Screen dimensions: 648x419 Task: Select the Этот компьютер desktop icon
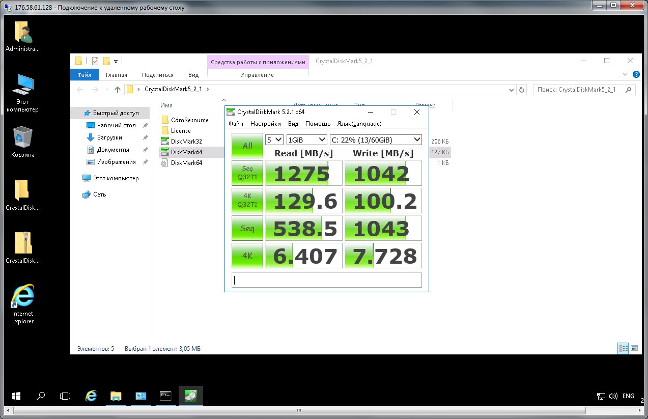click(22, 94)
